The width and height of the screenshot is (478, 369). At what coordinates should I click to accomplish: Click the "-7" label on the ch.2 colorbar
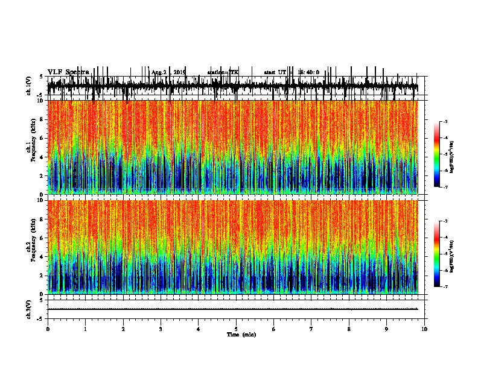click(445, 287)
